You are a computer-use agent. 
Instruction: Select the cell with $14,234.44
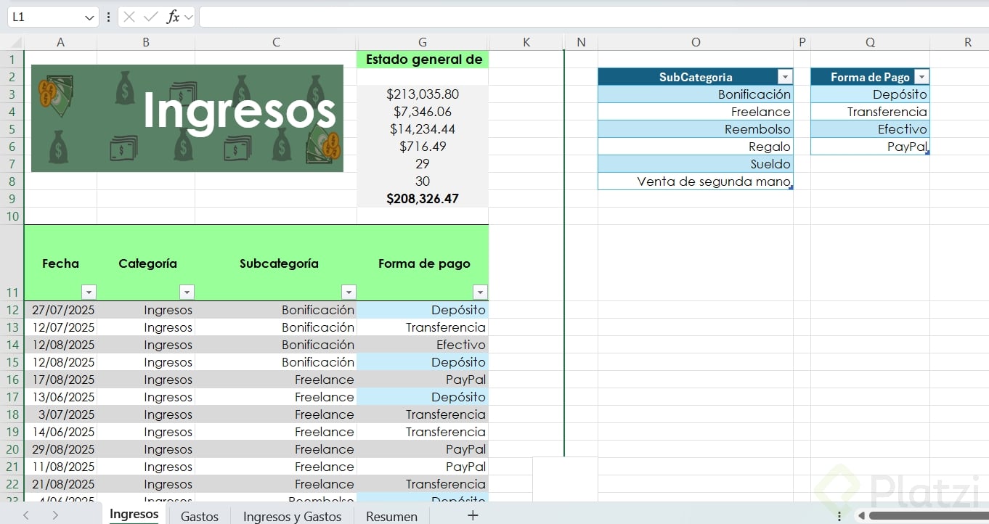pyautogui.click(x=423, y=129)
